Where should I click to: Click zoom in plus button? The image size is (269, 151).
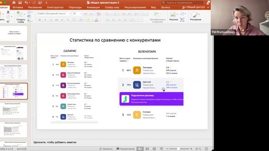(x=191, y=149)
